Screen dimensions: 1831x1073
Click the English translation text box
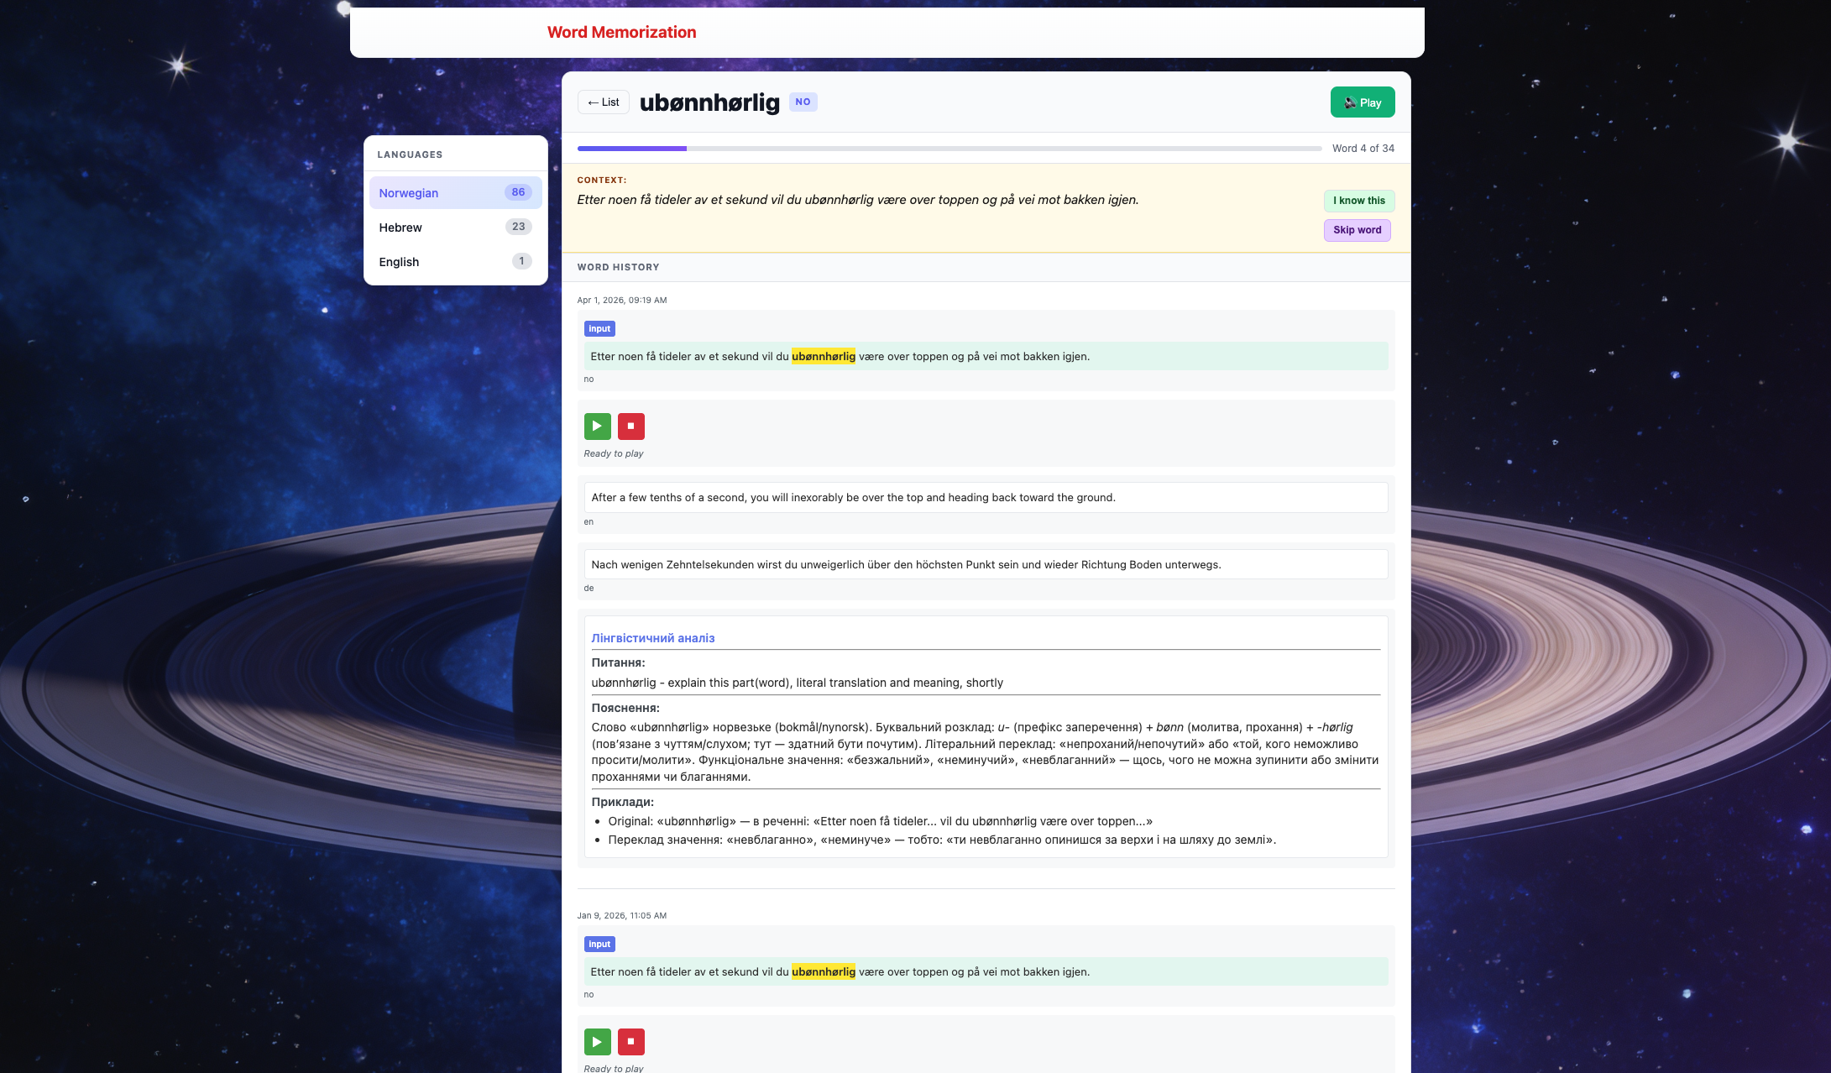click(986, 498)
